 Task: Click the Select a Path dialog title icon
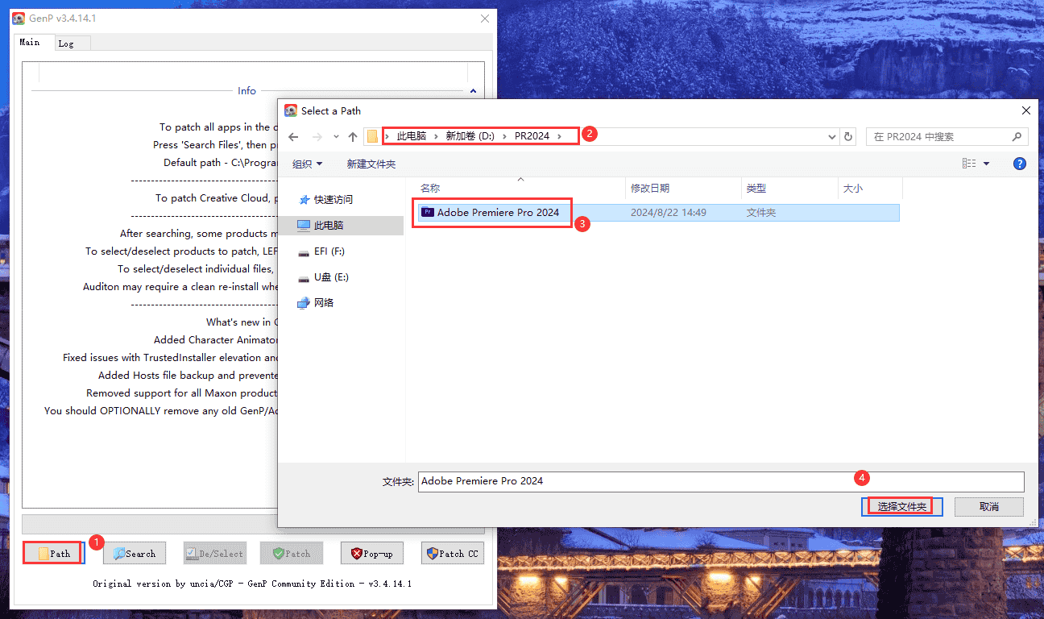(291, 110)
